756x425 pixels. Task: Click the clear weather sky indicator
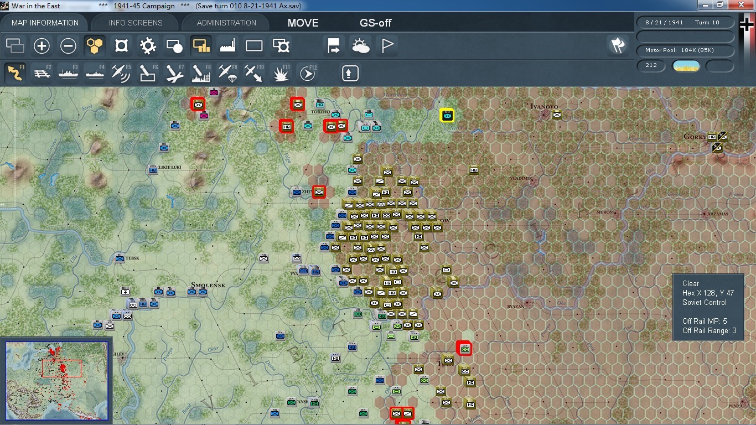pos(686,66)
